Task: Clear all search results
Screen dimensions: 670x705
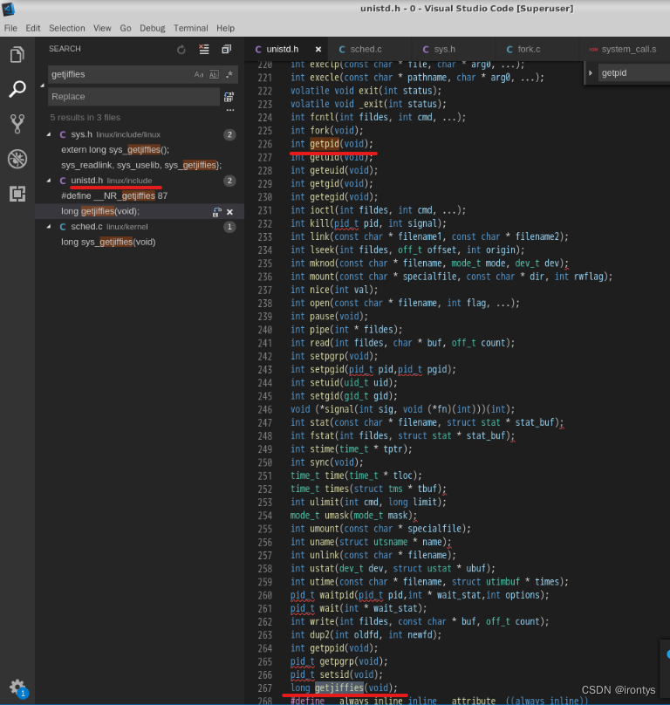Action: (x=204, y=50)
